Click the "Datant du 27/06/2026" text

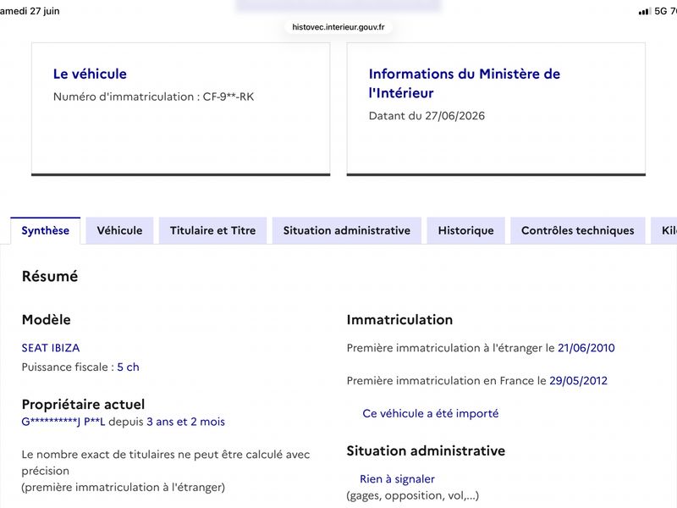427,116
